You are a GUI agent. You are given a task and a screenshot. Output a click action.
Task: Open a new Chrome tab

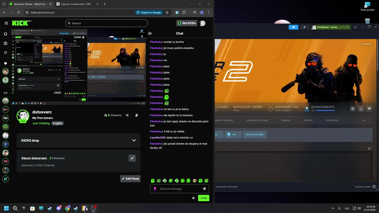(x=105, y=4)
